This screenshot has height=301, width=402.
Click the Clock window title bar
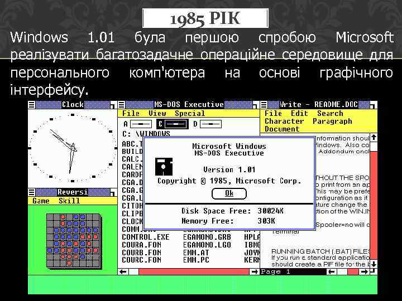point(73,105)
